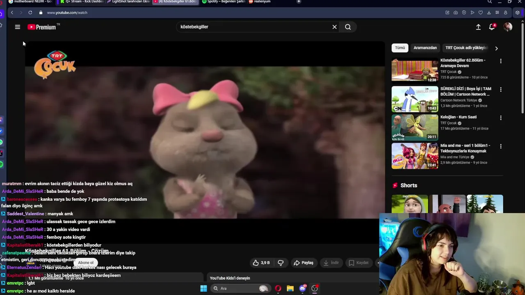Open the account avatar menu

click(508, 27)
